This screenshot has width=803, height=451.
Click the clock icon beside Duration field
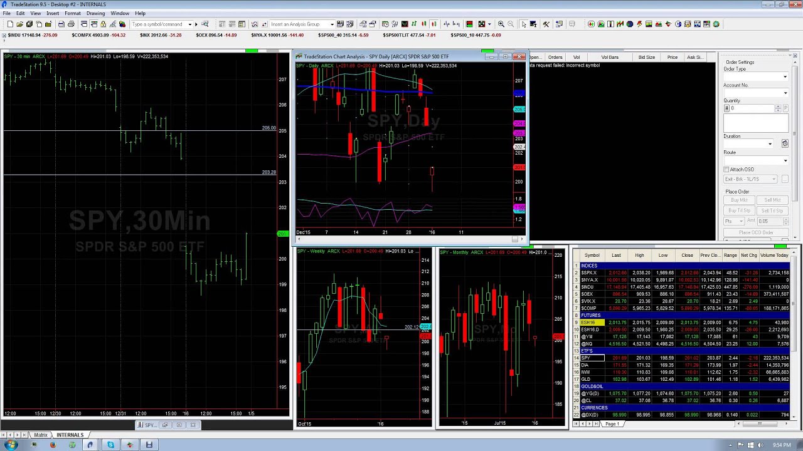785,143
